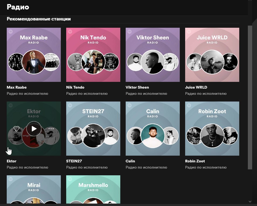This screenshot has width=257, height=206.
Task: Click 'Радио по исполнителю' under STEIN27
Action: tap(87, 167)
